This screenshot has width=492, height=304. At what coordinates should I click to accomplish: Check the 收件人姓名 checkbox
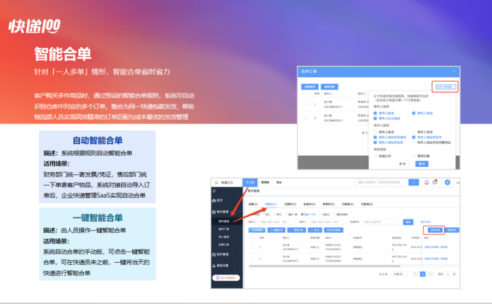coord(375,132)
